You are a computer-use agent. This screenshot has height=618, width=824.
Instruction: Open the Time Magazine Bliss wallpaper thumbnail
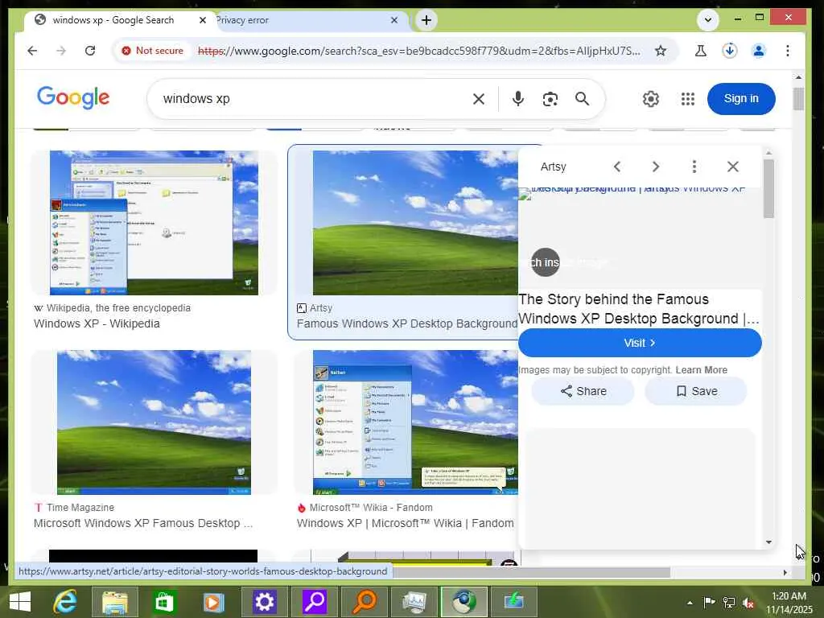coord(154,422)
